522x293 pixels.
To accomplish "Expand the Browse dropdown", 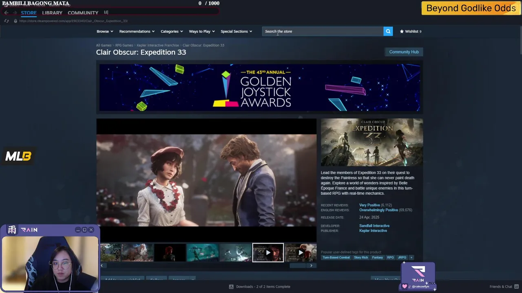I will 105,31.
